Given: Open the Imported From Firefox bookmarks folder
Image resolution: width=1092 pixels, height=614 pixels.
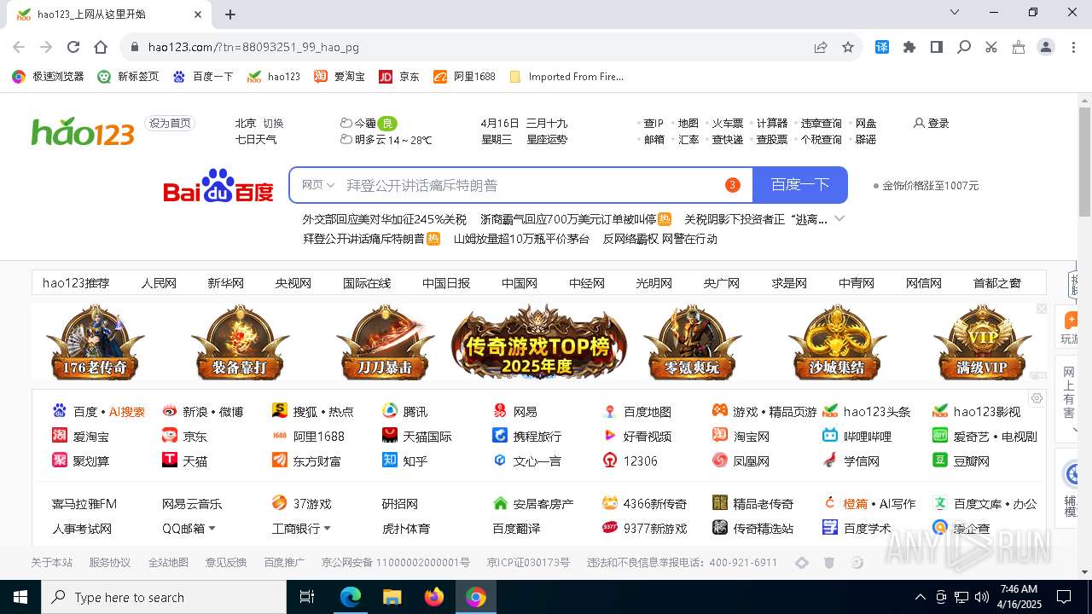Looking at the screenshot, I should (566, 76).
